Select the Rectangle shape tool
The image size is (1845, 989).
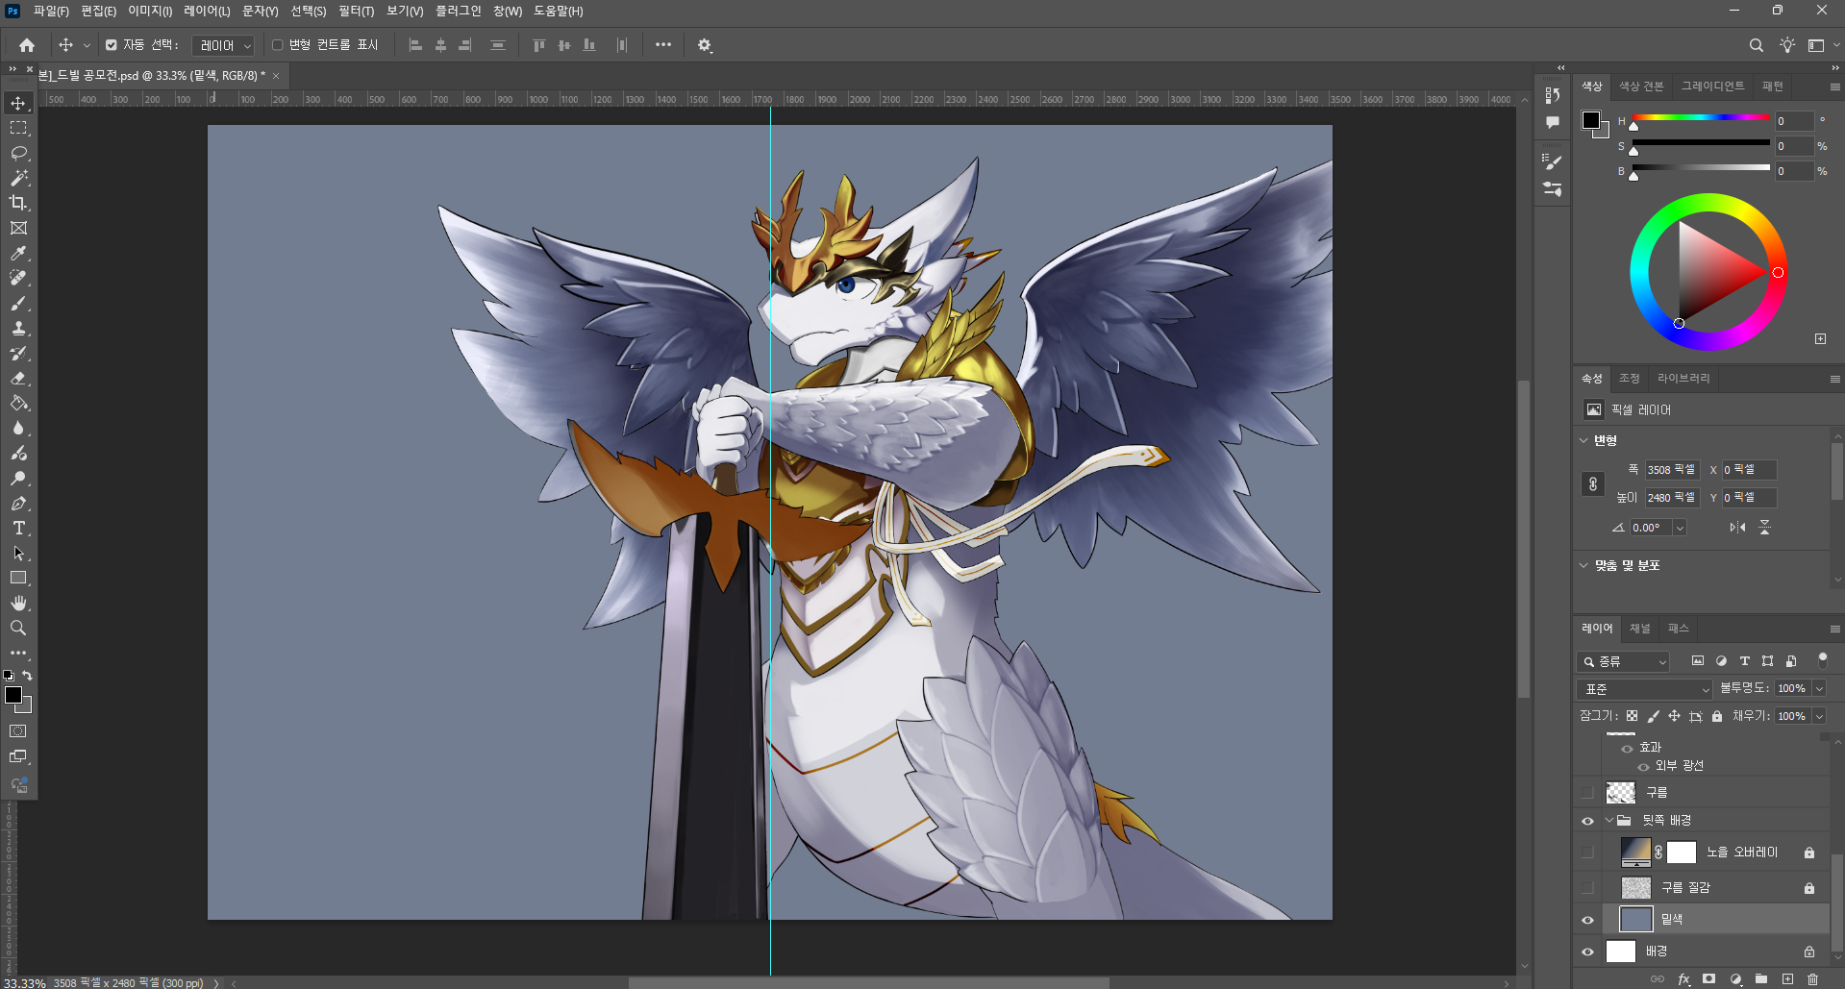pyautogui.click(x=18, y=578)
